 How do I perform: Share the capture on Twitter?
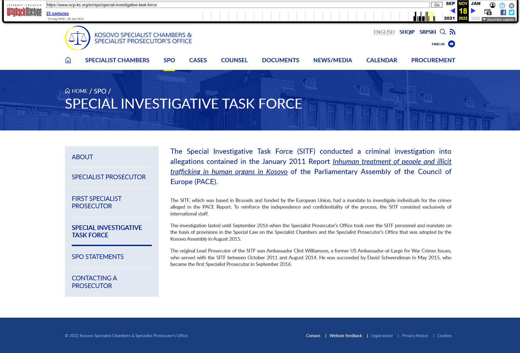[512, 12]
